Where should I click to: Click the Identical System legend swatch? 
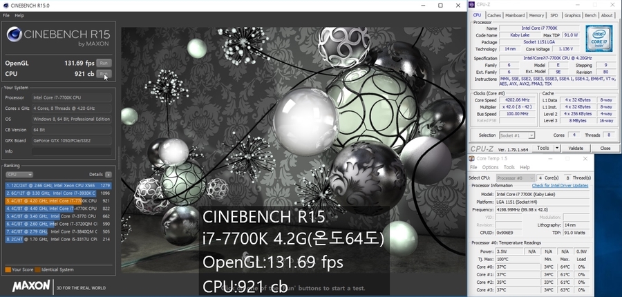[x=38, y=269]
